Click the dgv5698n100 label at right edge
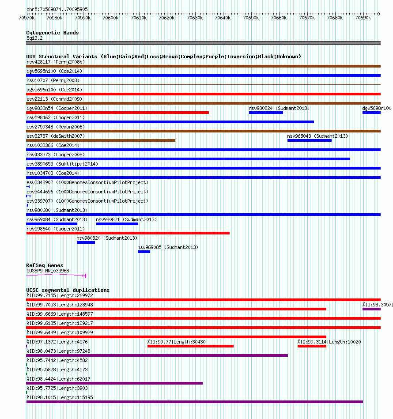 point(377,108)
